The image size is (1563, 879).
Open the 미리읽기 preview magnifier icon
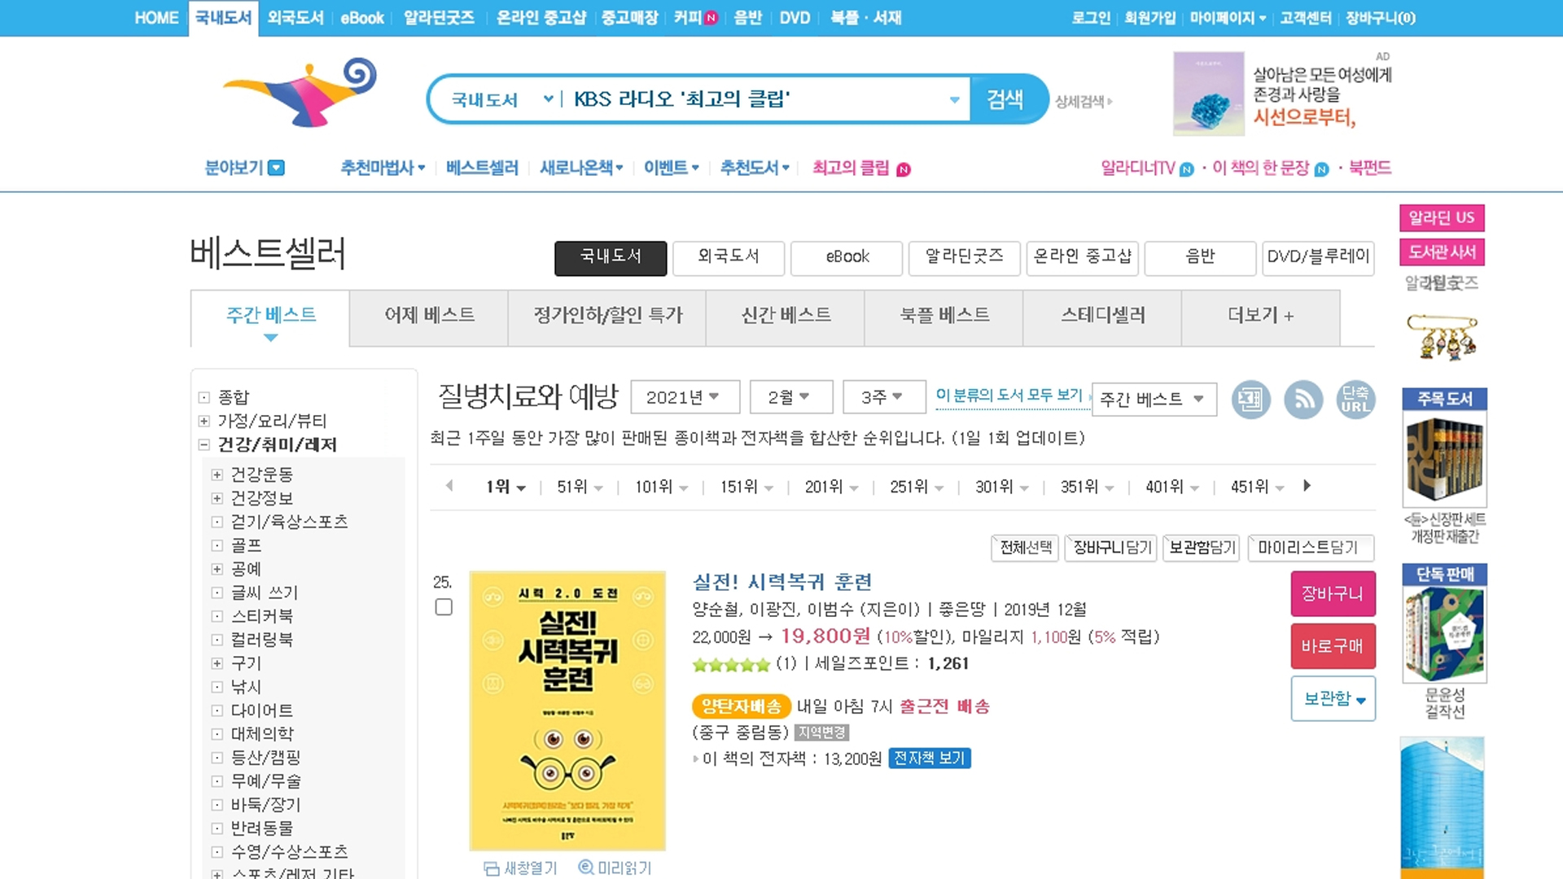[x=585, y=868]
